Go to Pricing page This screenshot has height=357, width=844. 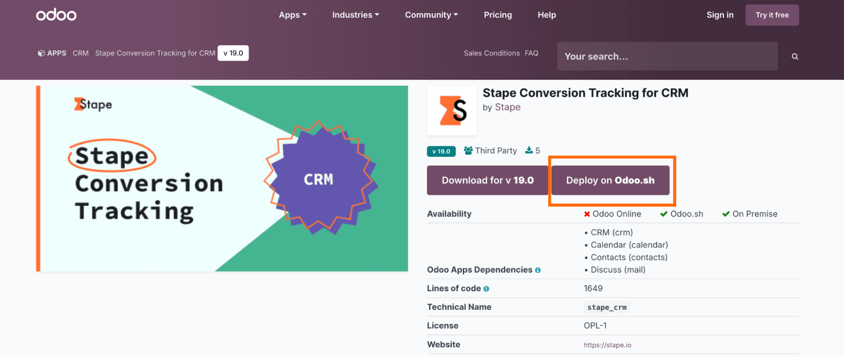(x=498, y=15)
